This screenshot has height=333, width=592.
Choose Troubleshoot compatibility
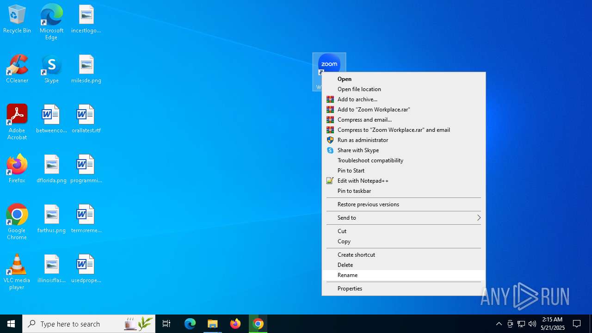404,160
